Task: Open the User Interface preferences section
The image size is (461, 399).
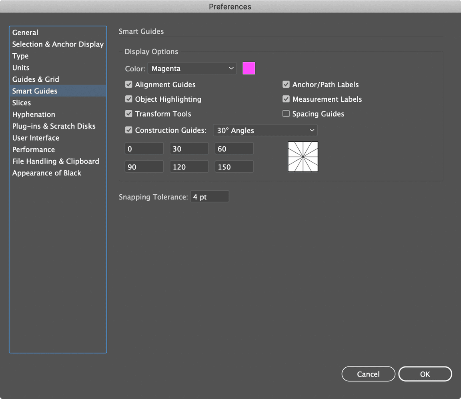Action: point(36,138)
